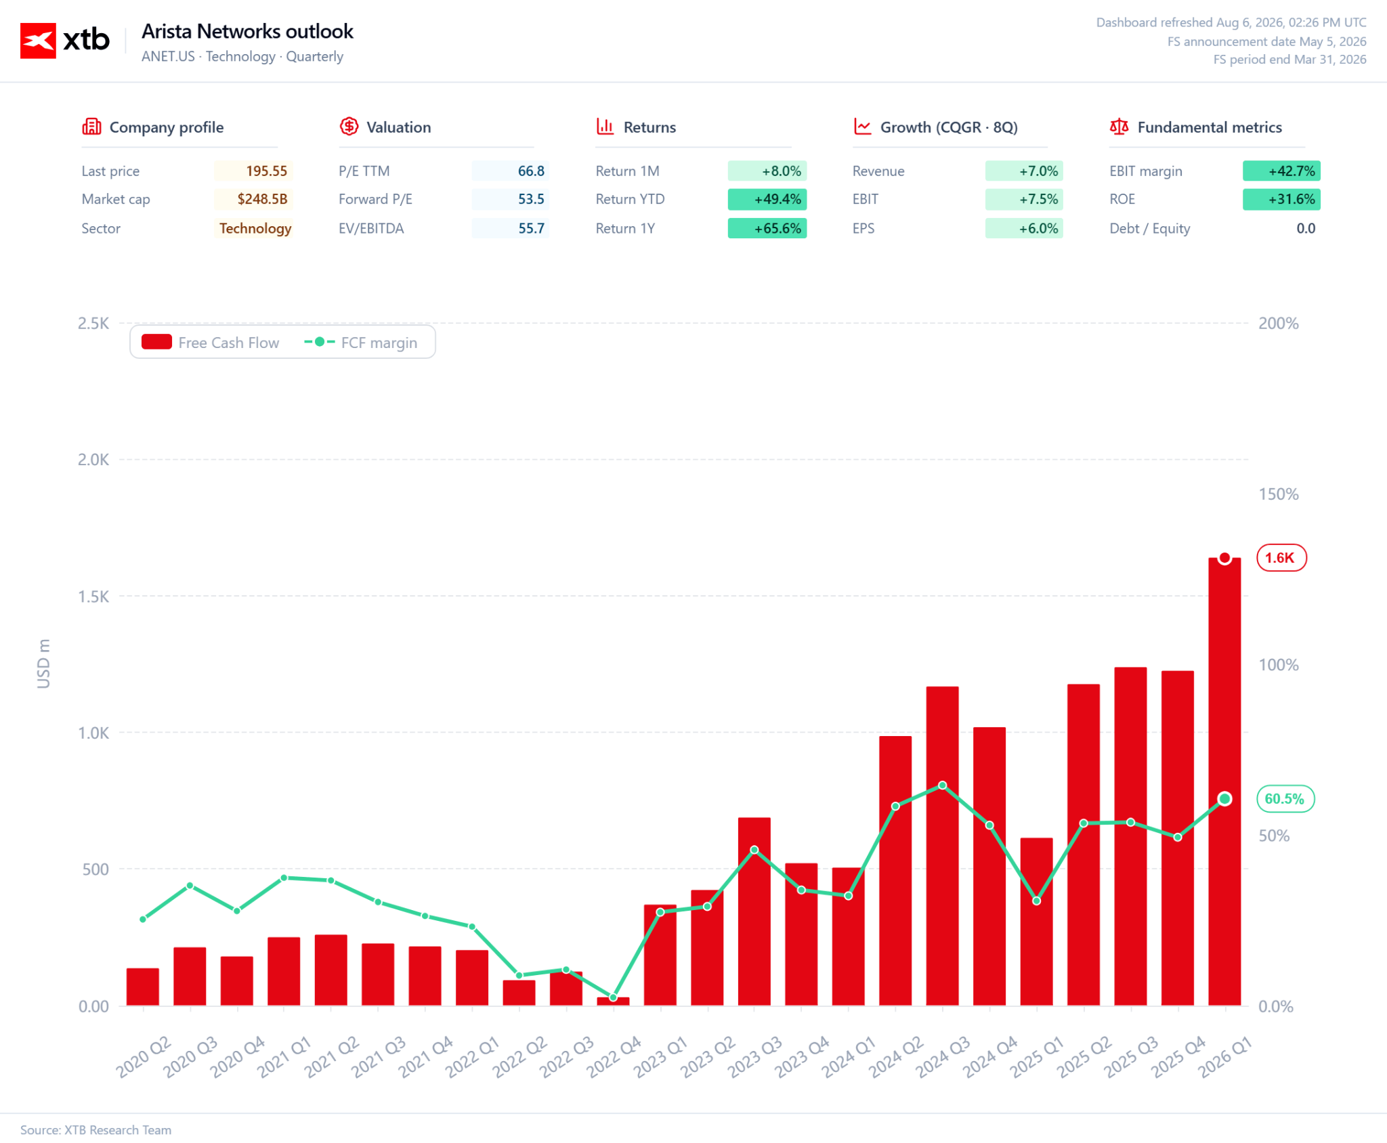
Task: Click the ROE value +31.6%
Action: (1281, 199)
